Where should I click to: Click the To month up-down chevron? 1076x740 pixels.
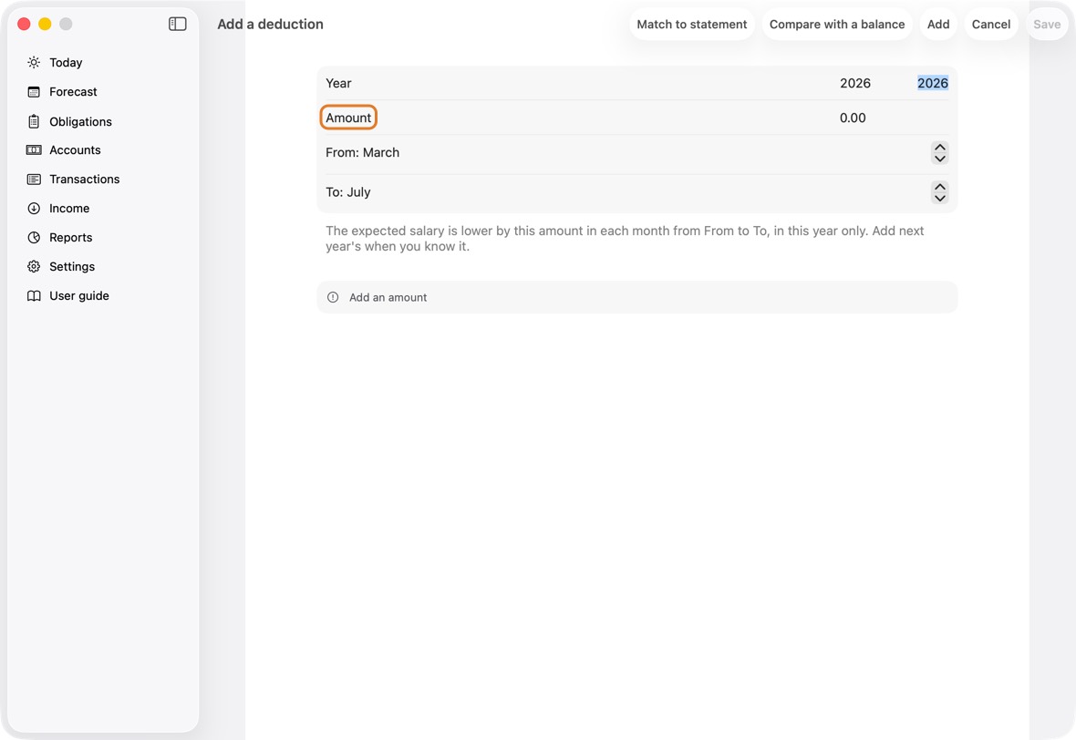[x=939, y=192]
